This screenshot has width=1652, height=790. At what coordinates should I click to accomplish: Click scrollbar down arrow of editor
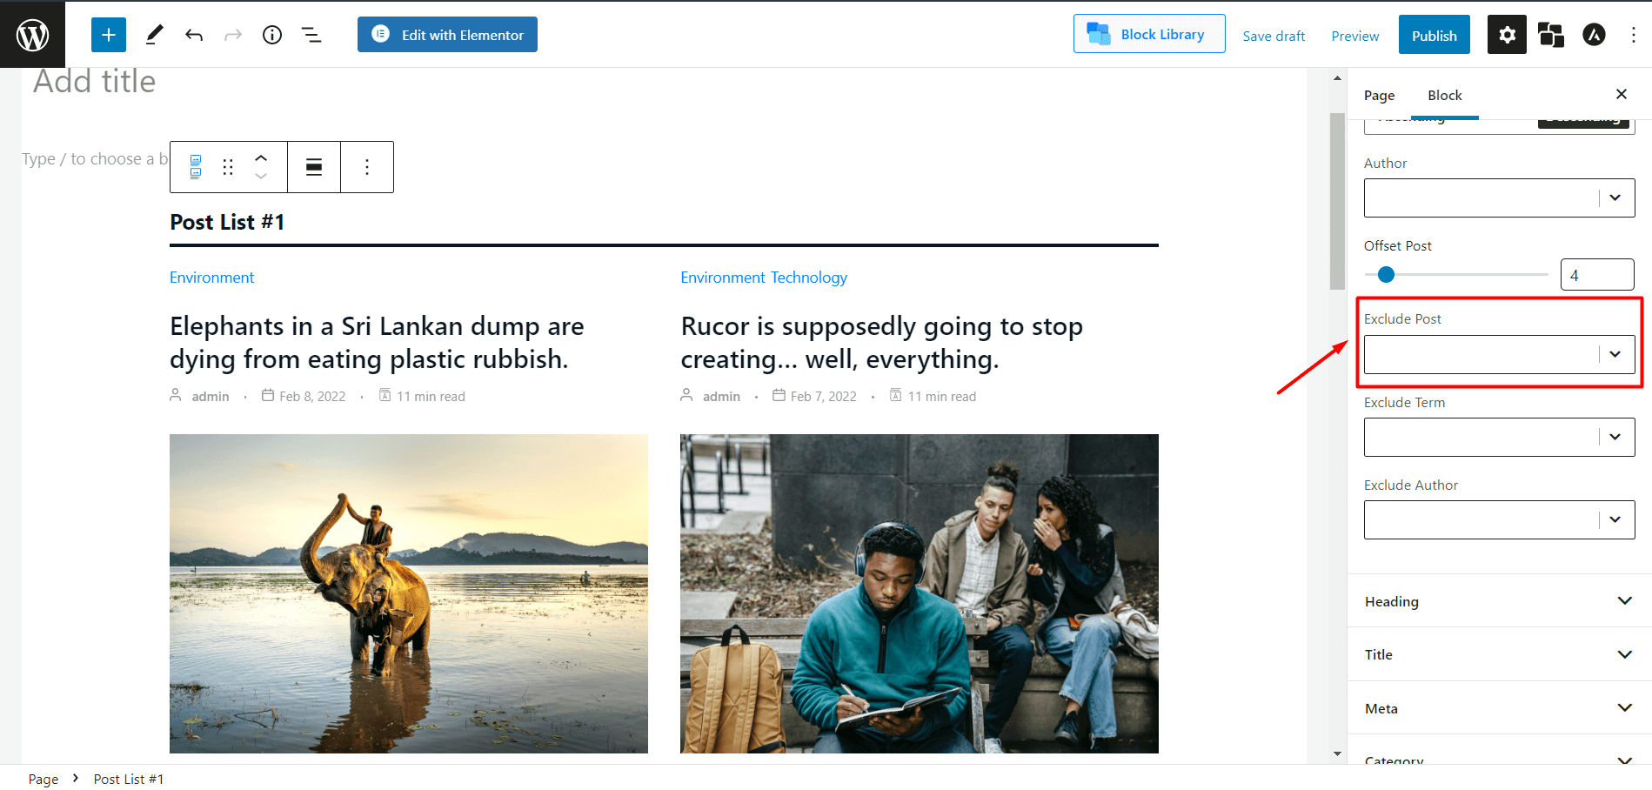pos(1337,754)
